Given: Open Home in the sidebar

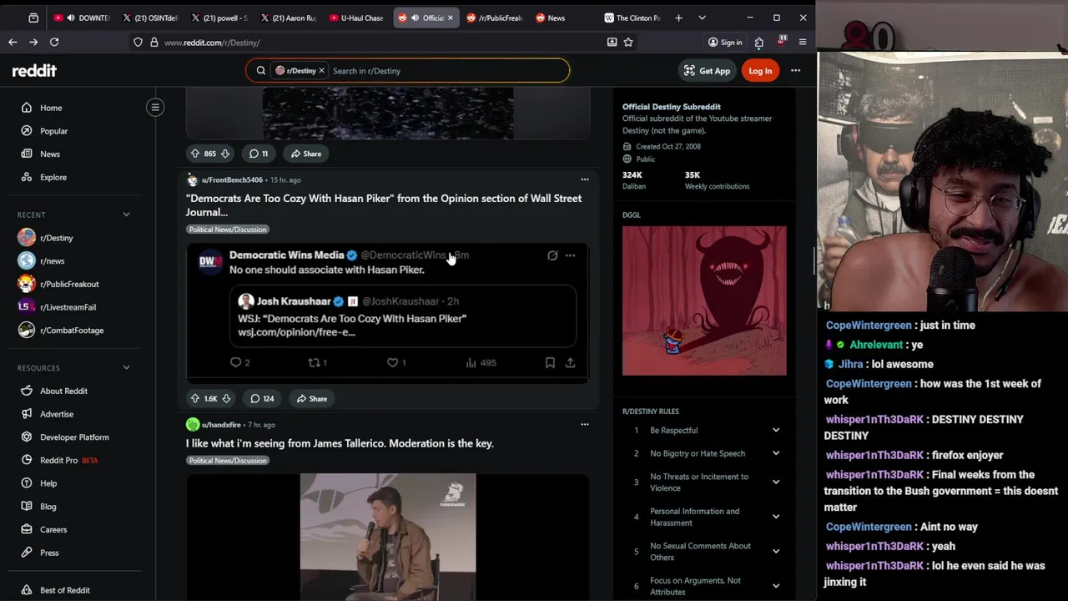Looking at the screenshot, I should click(x=51, y=108).
